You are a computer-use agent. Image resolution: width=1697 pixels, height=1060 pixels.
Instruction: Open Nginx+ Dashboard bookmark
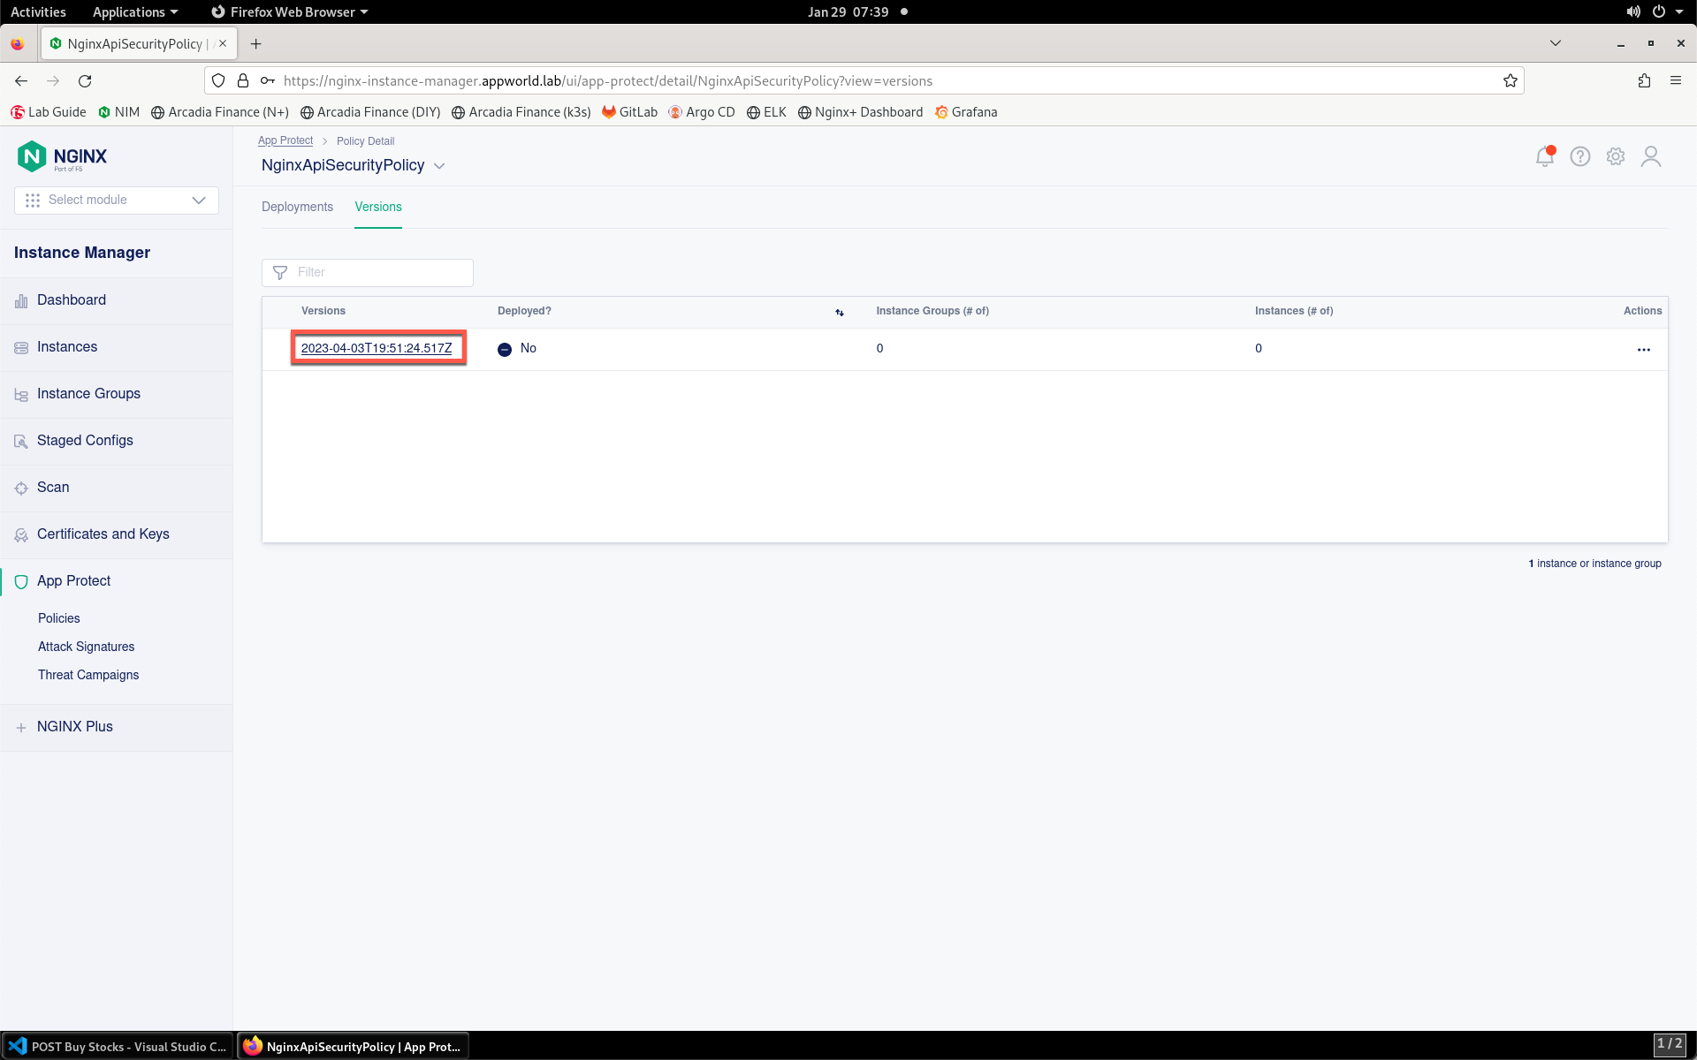tap(860, 112)
